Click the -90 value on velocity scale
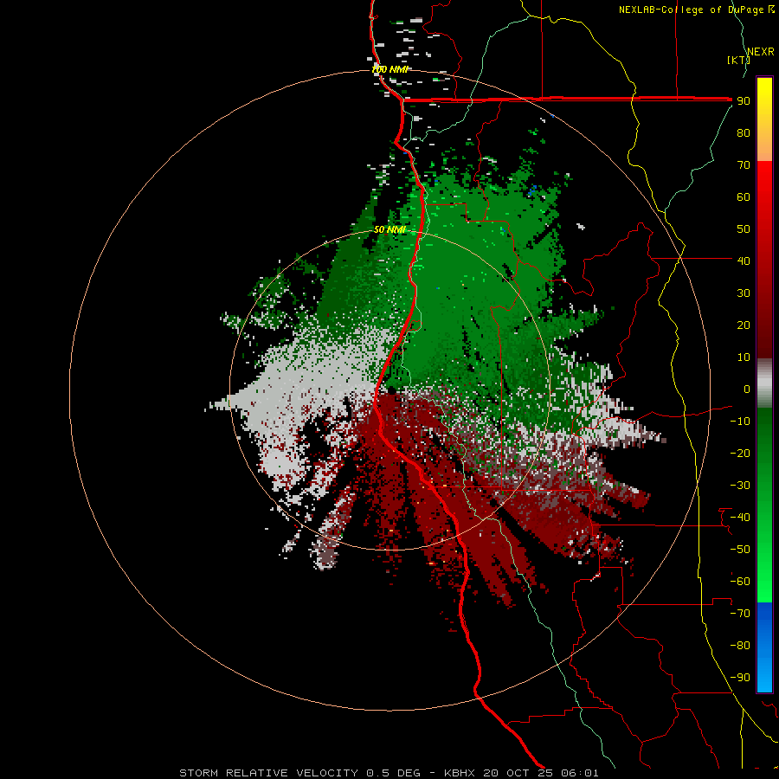 pyautogui.click(x=740, y=678)
